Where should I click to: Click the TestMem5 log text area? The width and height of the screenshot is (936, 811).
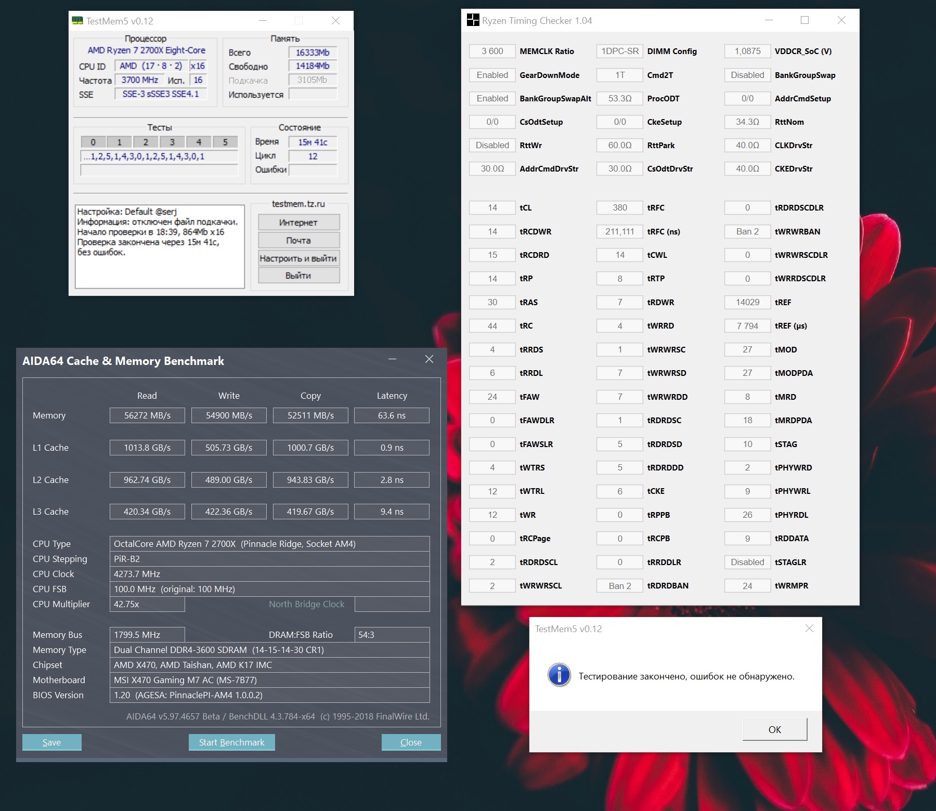point(160,246)
